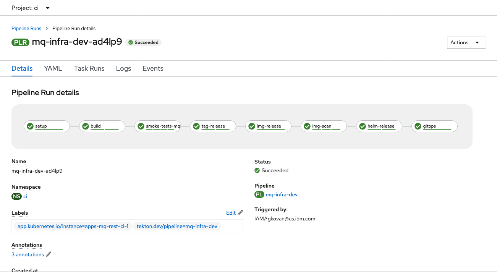Select the gitops task node
The image size is (497, 272).
click(x=434, y=126)
